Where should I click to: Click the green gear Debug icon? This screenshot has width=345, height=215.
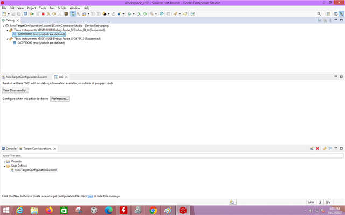129,14
